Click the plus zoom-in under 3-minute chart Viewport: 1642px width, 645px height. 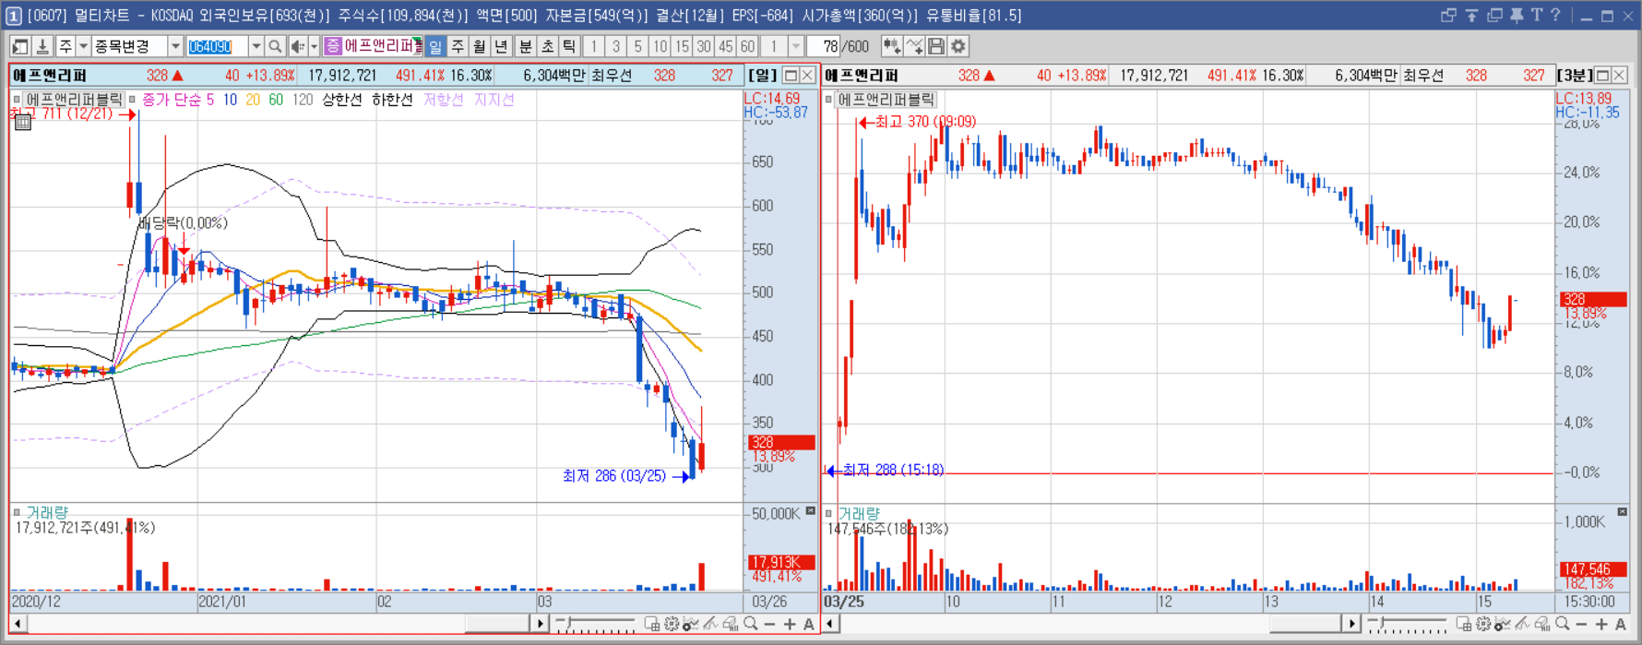click(x=1601, y=625)
